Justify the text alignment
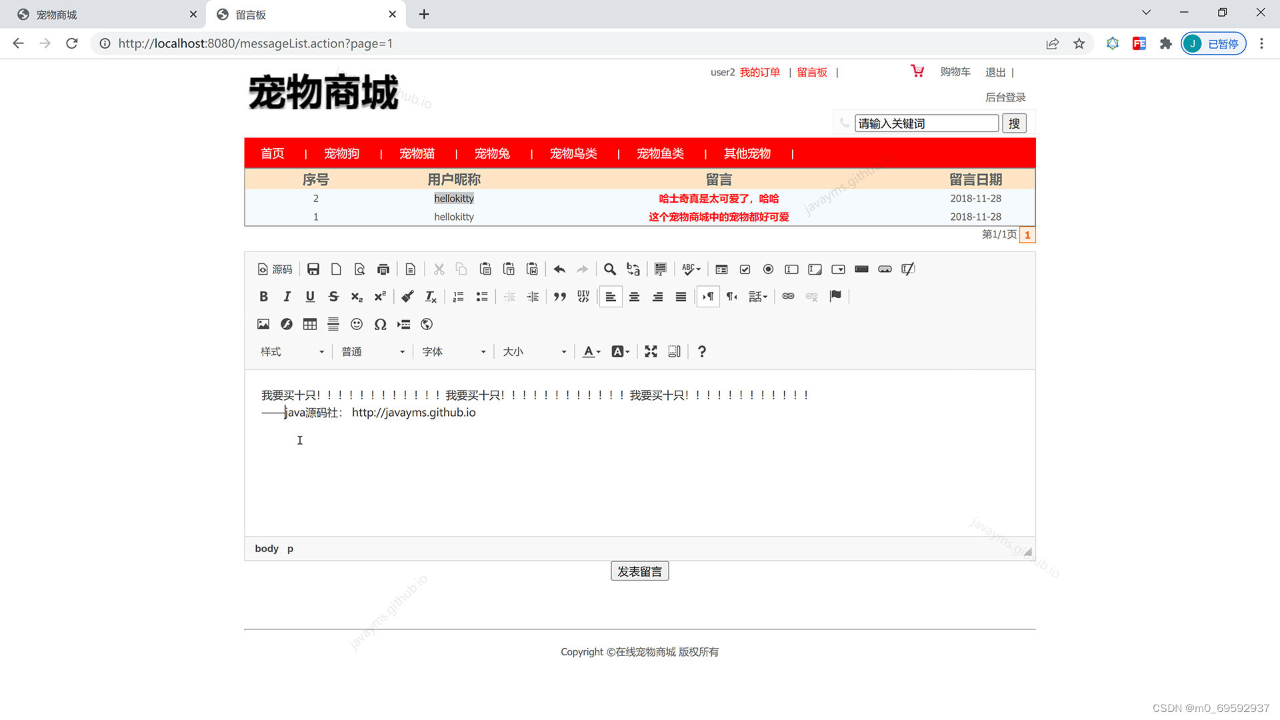Viewport: 1280px width, 720px height. (681, 297)
